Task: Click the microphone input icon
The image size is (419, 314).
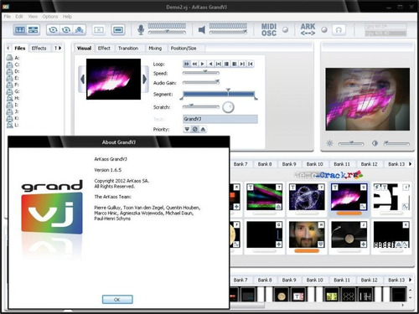Action: [x=141, y=29]
